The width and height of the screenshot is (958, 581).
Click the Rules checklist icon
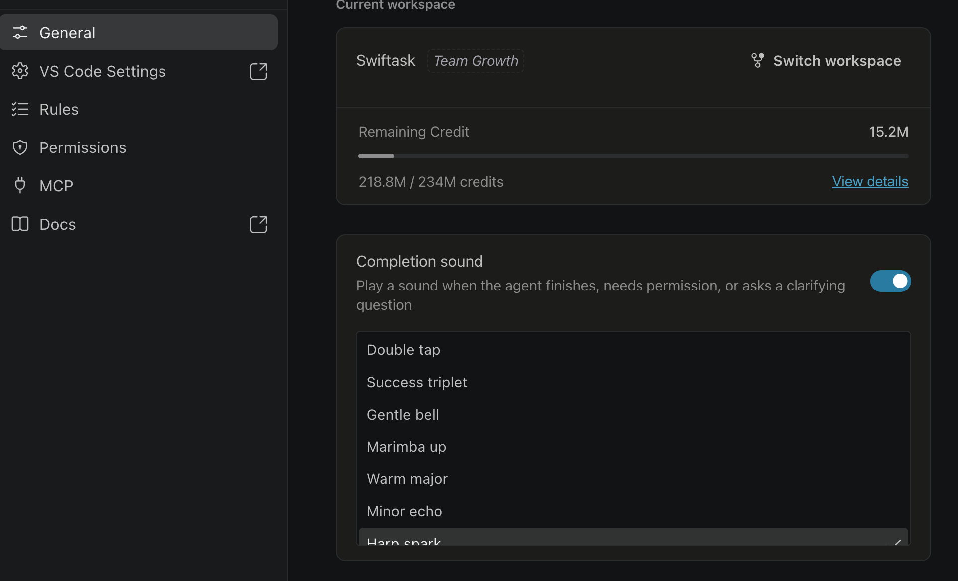[20, 109]
